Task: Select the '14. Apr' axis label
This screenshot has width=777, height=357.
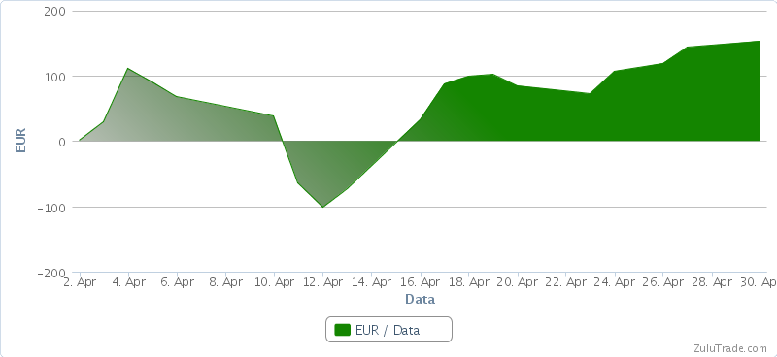Action: [371, 282]
